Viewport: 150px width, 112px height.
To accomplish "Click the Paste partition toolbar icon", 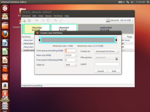I will click(49, 20).
